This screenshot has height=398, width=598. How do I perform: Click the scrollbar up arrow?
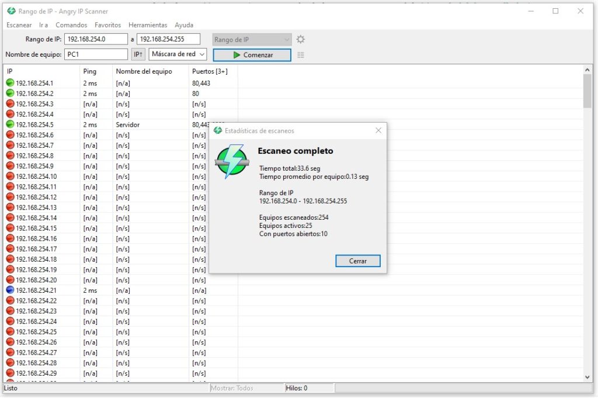[x=587, y=70]
